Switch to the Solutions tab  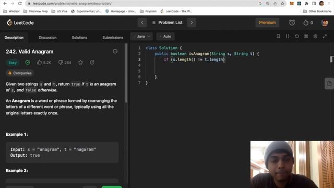[x=79, y=38]
